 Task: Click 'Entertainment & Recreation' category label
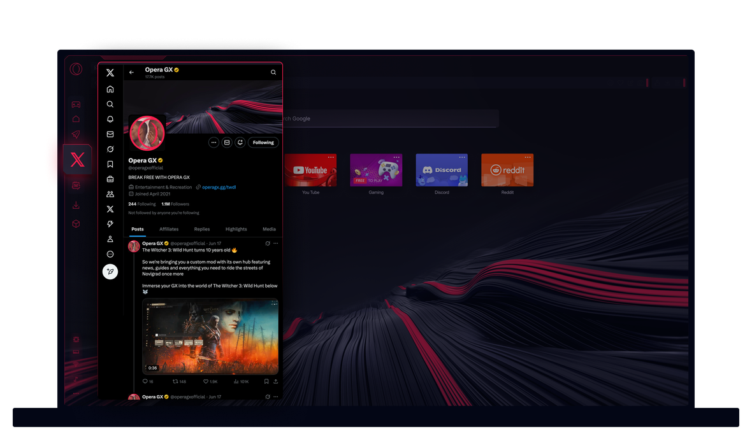[163, 187]
